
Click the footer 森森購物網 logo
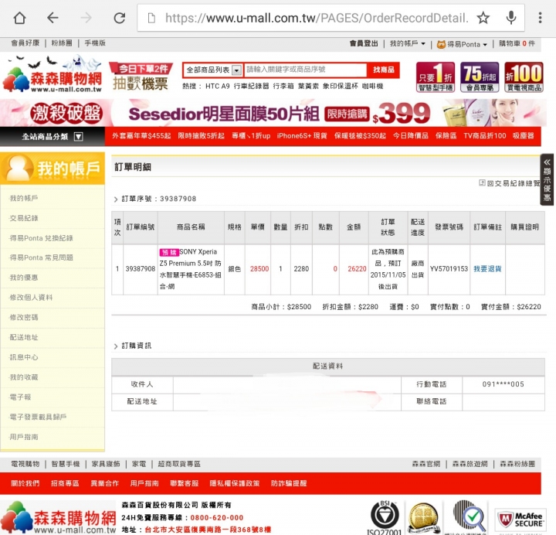[x=59, y=518]
